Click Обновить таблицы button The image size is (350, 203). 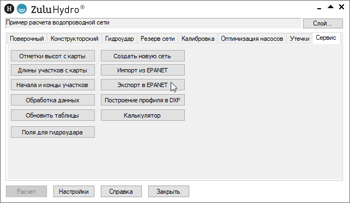(x=53, y=115)
